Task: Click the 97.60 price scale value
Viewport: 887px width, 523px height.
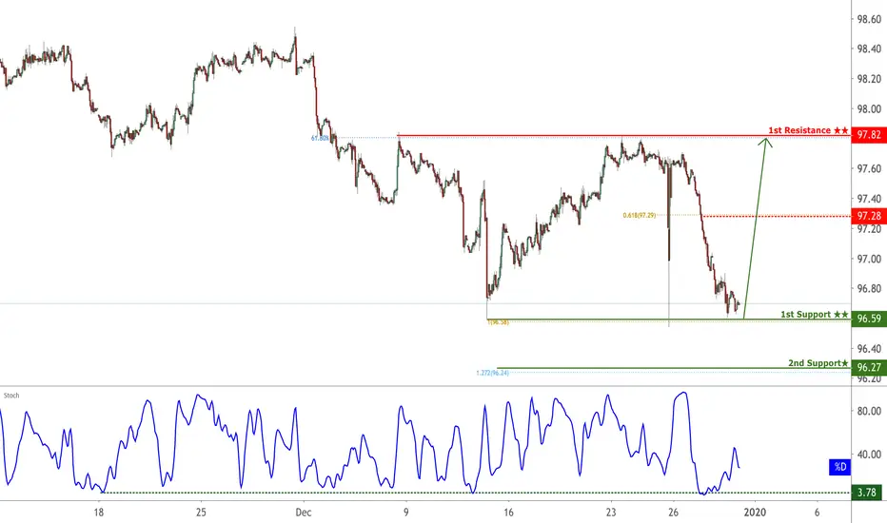Action: point(869,168)
